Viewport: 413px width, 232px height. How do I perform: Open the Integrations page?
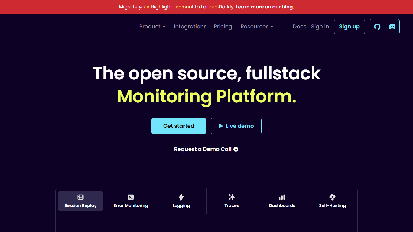[190, 27]
